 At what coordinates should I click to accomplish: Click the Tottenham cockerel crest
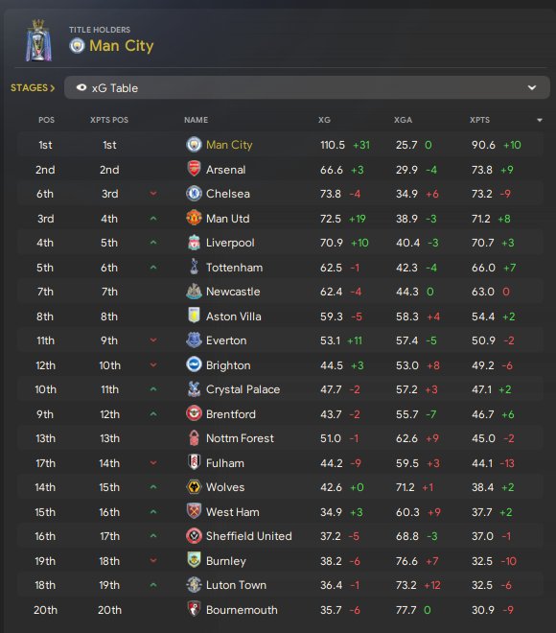pyautogui.click(x=194, y=267)
